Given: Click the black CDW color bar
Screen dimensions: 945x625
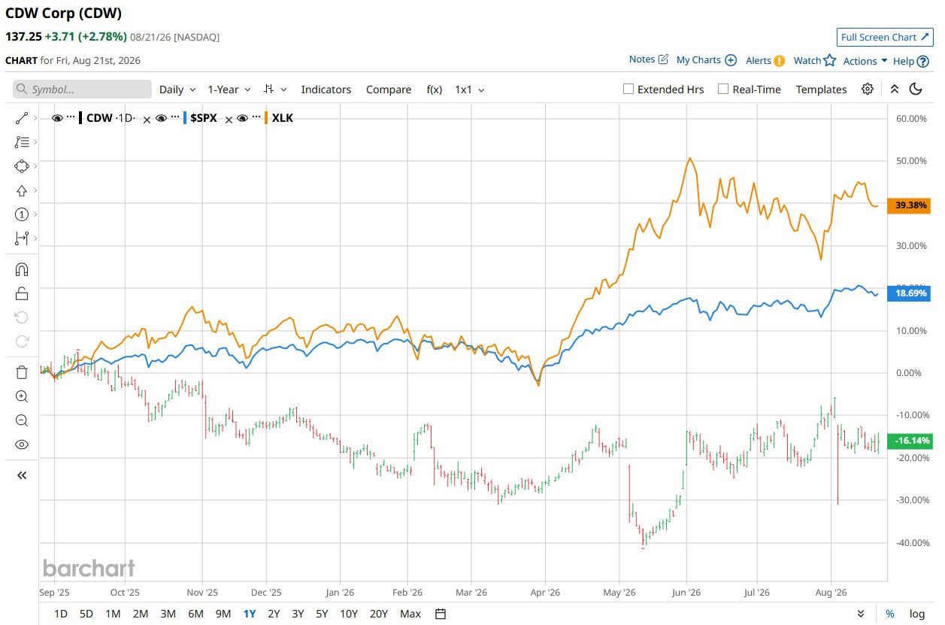Looking at the screenshot, I should coord(80,118).
